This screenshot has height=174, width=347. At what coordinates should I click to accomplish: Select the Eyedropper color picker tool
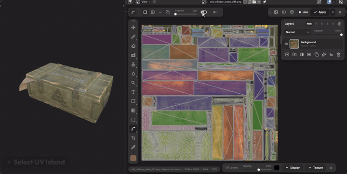pyautogui.click(x=133, y=147)
